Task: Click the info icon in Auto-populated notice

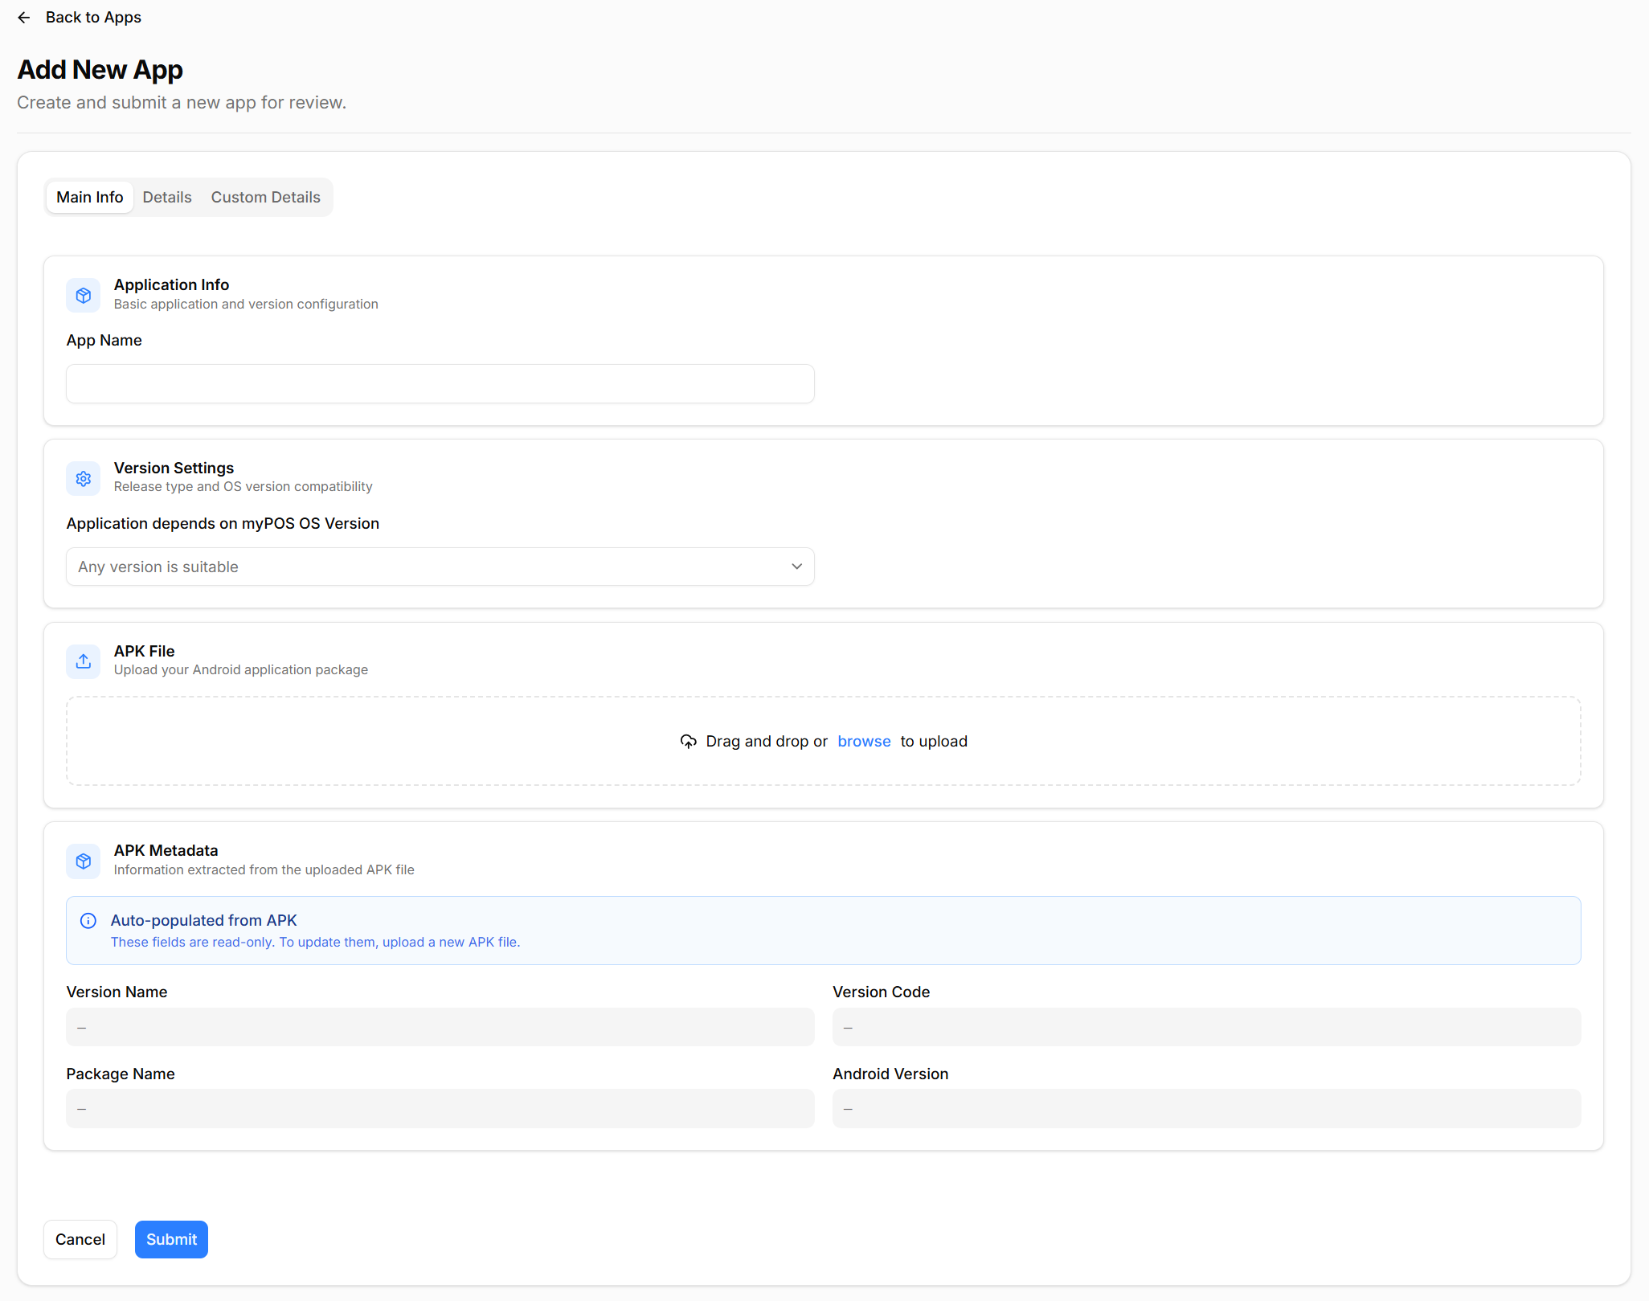Action: [88, 921]
